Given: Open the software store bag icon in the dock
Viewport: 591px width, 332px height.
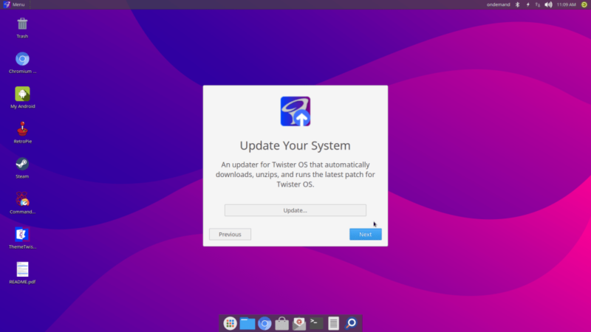Looking at the screenshot, I should (282, 323).
